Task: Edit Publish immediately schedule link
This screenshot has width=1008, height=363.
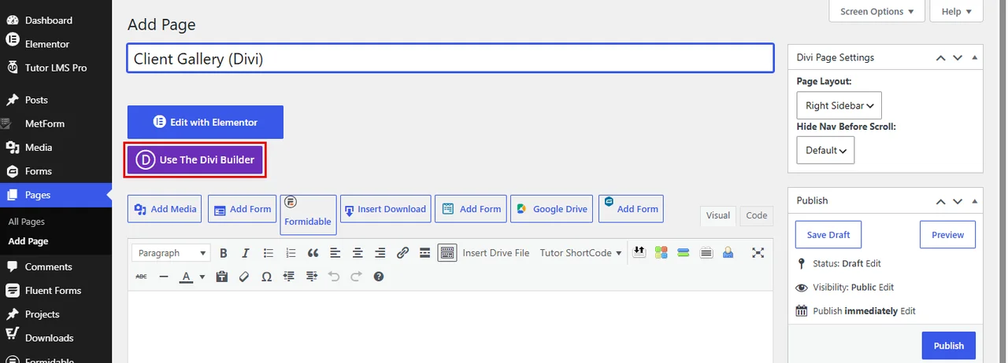Action: (x=908, y=311)
